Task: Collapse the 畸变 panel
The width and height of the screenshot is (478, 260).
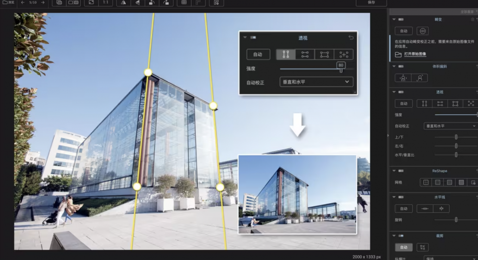Action: click(x=394, y=19)
